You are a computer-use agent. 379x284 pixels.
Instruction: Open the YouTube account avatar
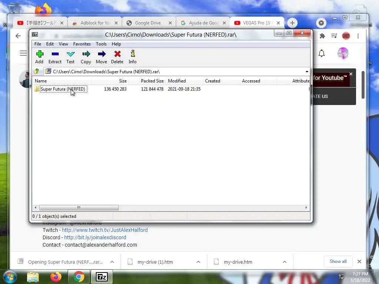click(343, 53)
